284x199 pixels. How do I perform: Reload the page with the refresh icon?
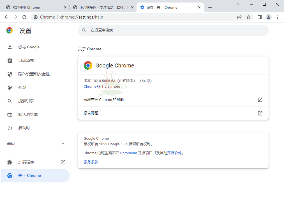[24, 17]
